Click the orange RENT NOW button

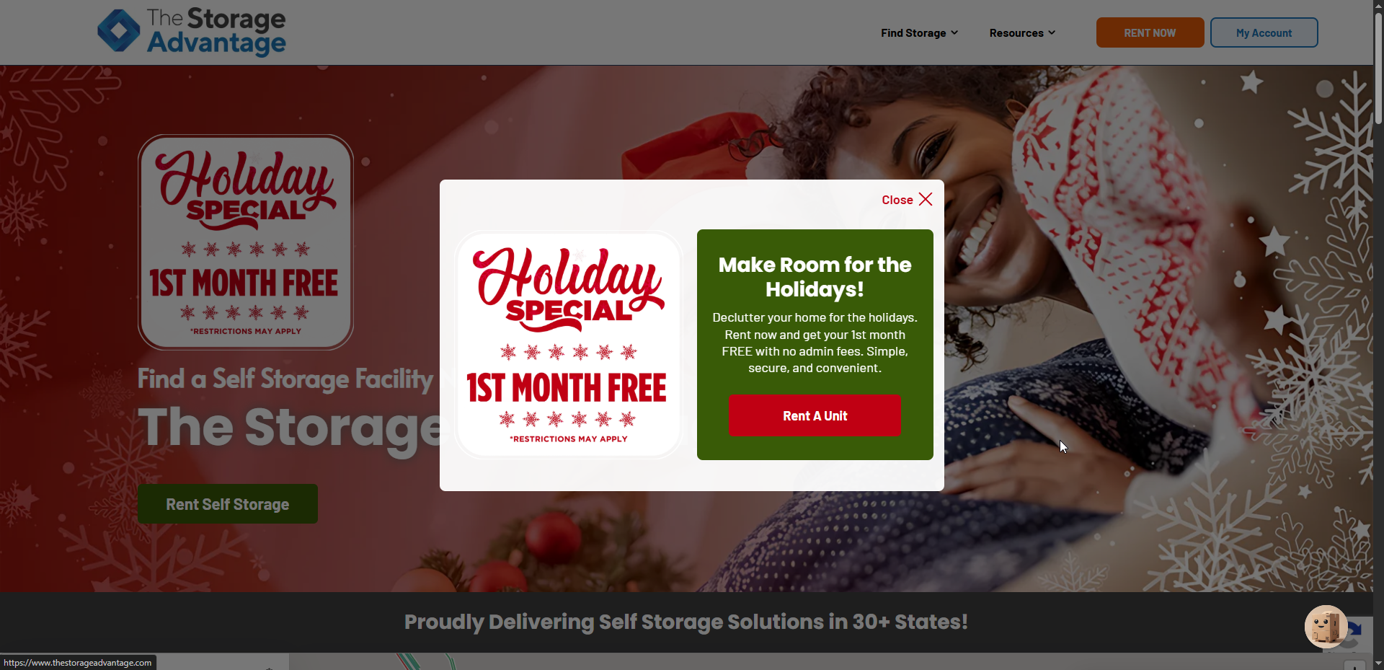point(1150,32)
